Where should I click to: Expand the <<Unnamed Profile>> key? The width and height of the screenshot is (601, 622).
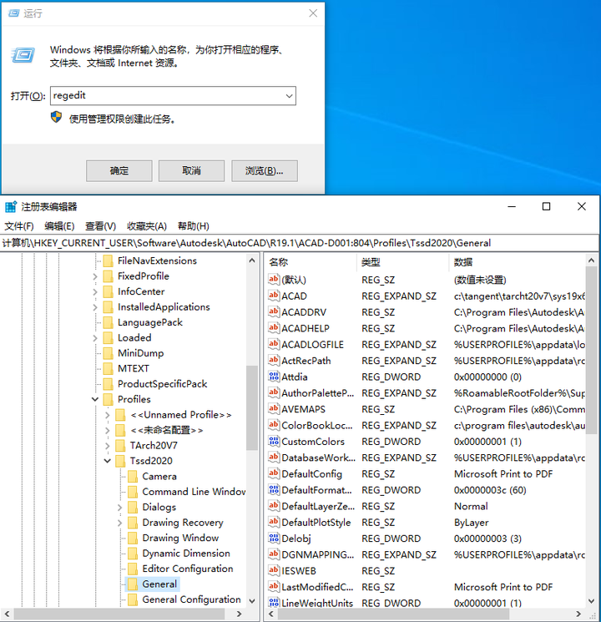108,415
